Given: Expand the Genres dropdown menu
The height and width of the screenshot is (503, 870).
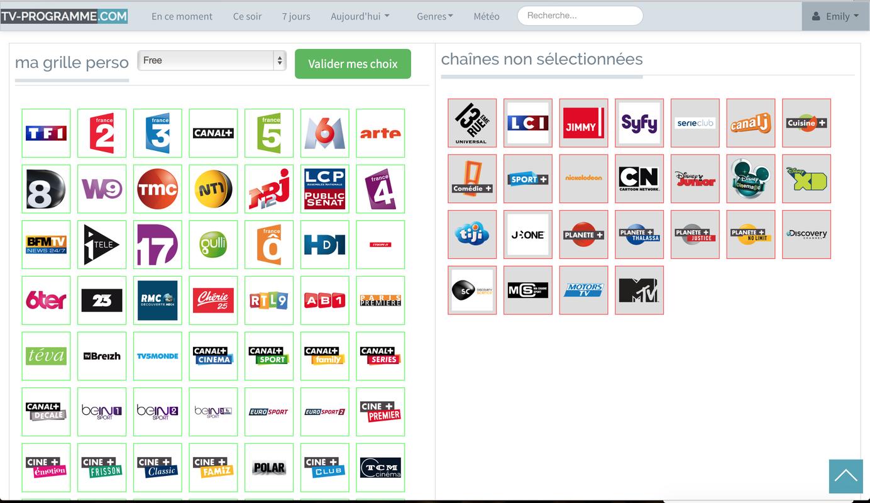Looking at the screenshot, I should [435, 16].
